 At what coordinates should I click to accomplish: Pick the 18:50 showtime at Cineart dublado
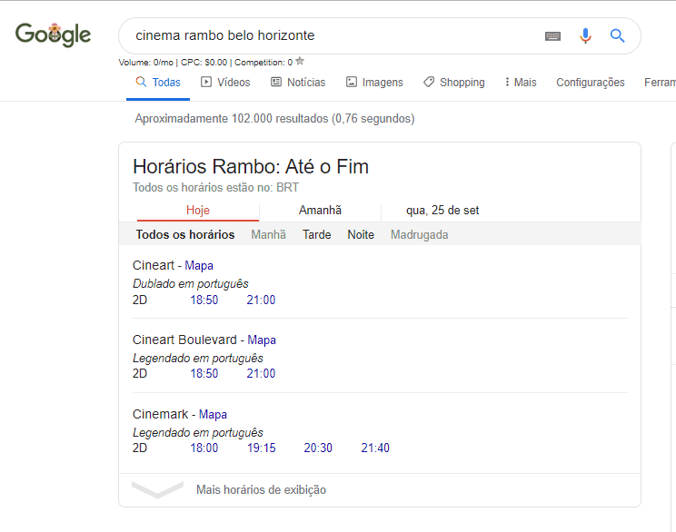tap(204, 300)
